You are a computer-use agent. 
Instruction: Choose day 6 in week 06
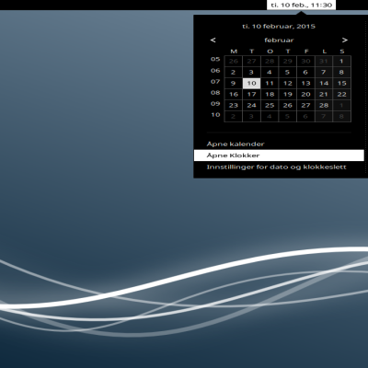pyautogui.click(x=305, y=72)
